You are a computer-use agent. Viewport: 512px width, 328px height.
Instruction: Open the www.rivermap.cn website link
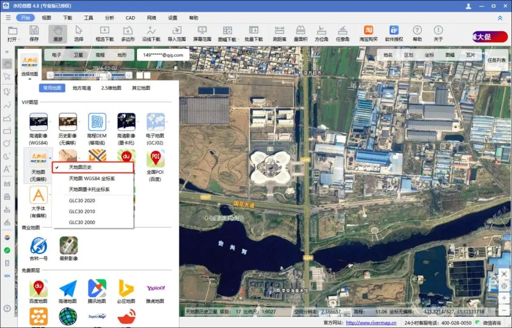coord(371,323)
